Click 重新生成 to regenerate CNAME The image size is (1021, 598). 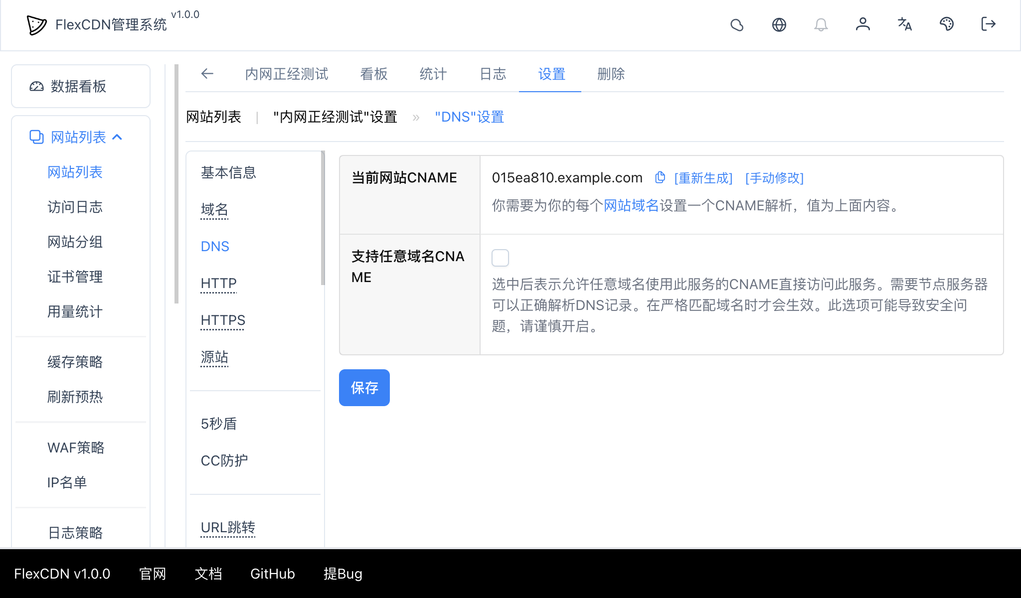point(702,178)
